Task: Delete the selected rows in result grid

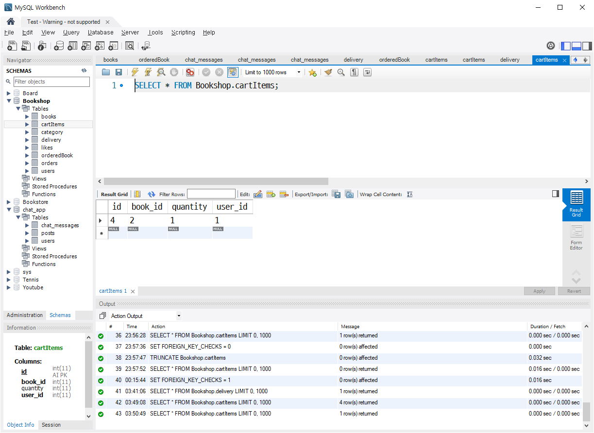Action: pyautogui.click(x=284, y=194)
